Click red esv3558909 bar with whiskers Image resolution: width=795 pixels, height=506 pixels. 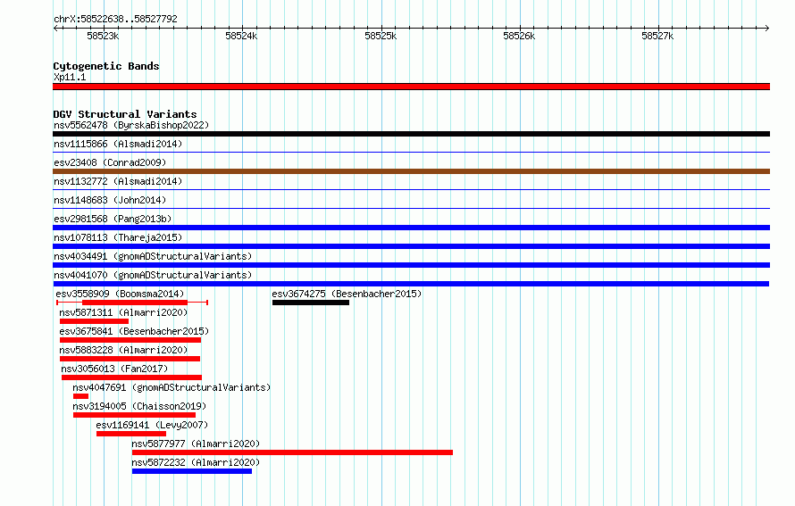coord(132,303)
